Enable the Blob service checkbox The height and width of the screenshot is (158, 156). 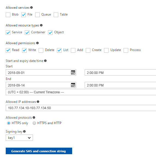point(8,15)
